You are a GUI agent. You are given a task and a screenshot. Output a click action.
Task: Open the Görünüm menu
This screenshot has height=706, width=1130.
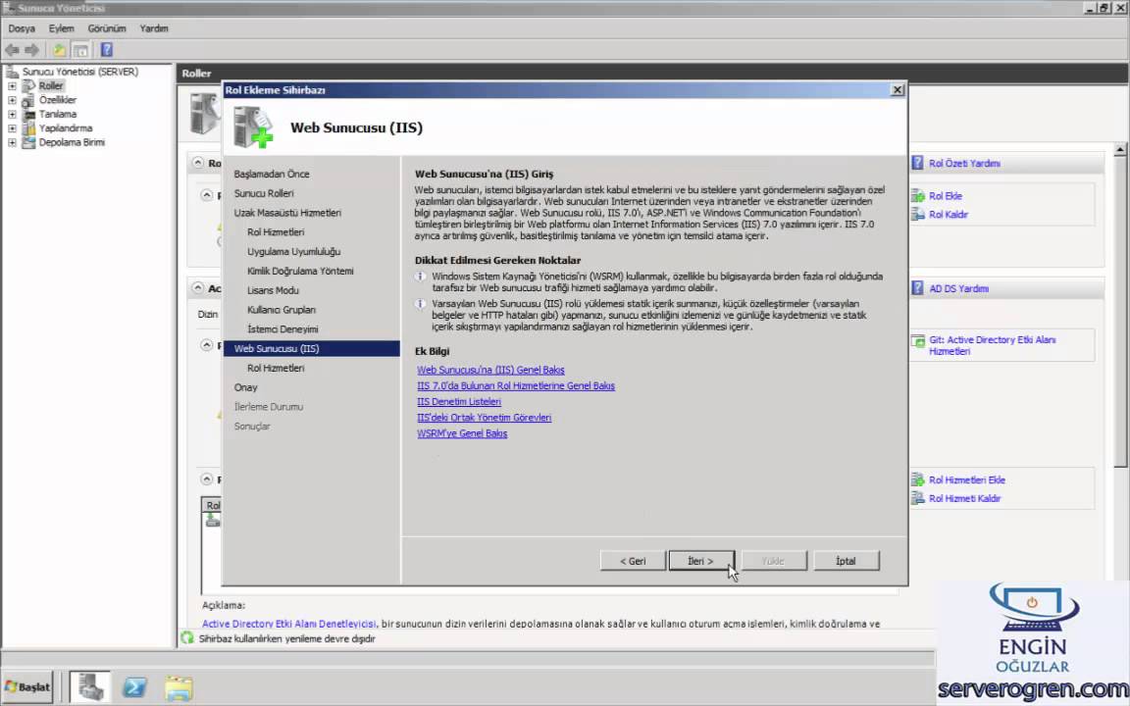coord(107,28)
